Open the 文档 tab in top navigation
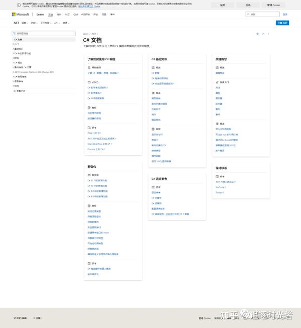301x328 pixels. pos(51,15)
